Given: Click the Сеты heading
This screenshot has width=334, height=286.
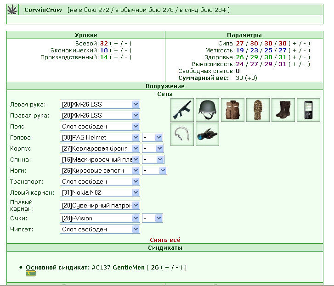Looking at the screenshot, I should click(x=165, y=94).
